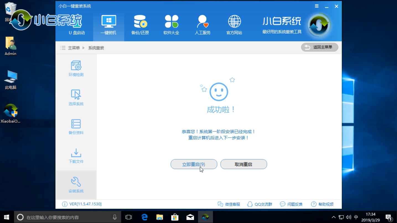397x223 pixels.
Task: Open the 问题反馈 link
Action: click(x=291, y=204)
